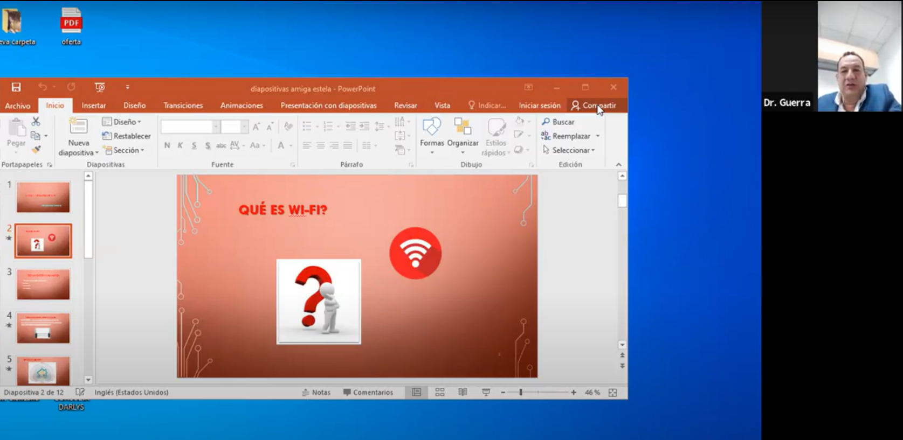
Task: Toggle text shadow S button
Action: click(208, 145)
